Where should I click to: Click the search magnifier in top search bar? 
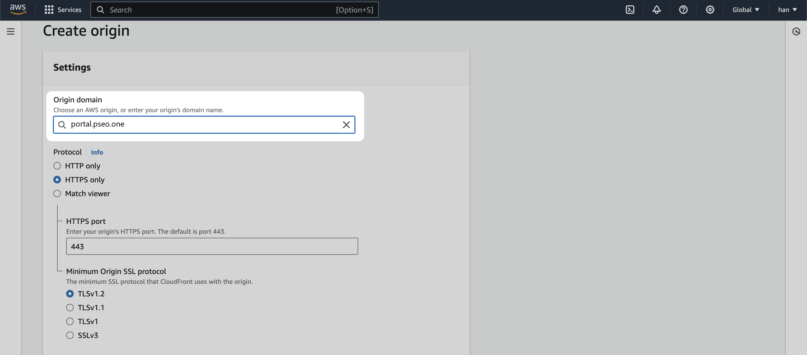pos(100,10)
